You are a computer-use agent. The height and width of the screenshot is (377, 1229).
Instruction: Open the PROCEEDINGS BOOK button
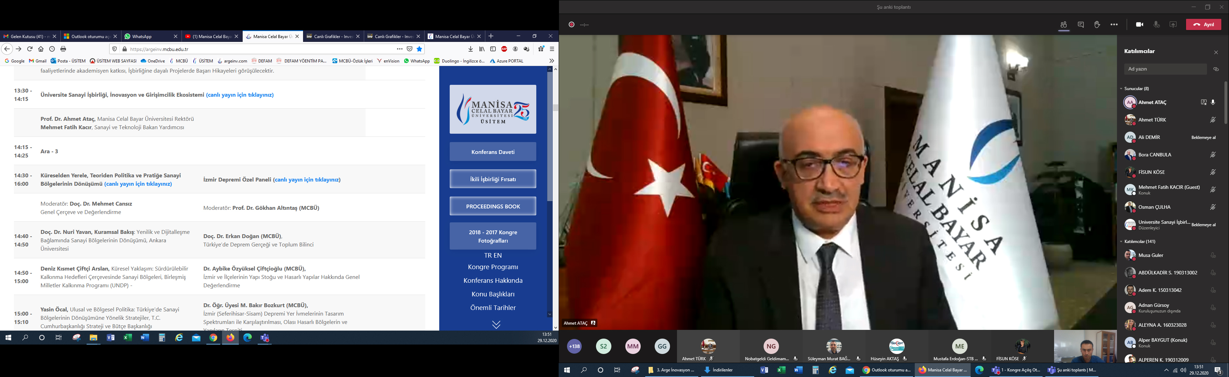[x=493, y=206]
